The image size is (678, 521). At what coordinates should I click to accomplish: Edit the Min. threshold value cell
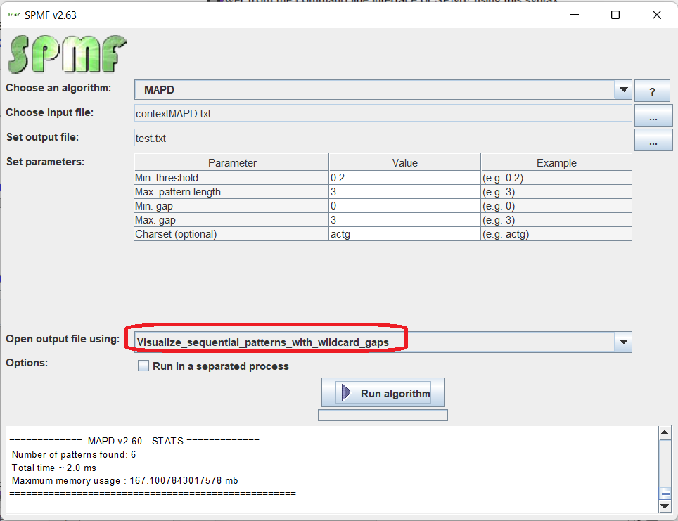click(404, 178)
